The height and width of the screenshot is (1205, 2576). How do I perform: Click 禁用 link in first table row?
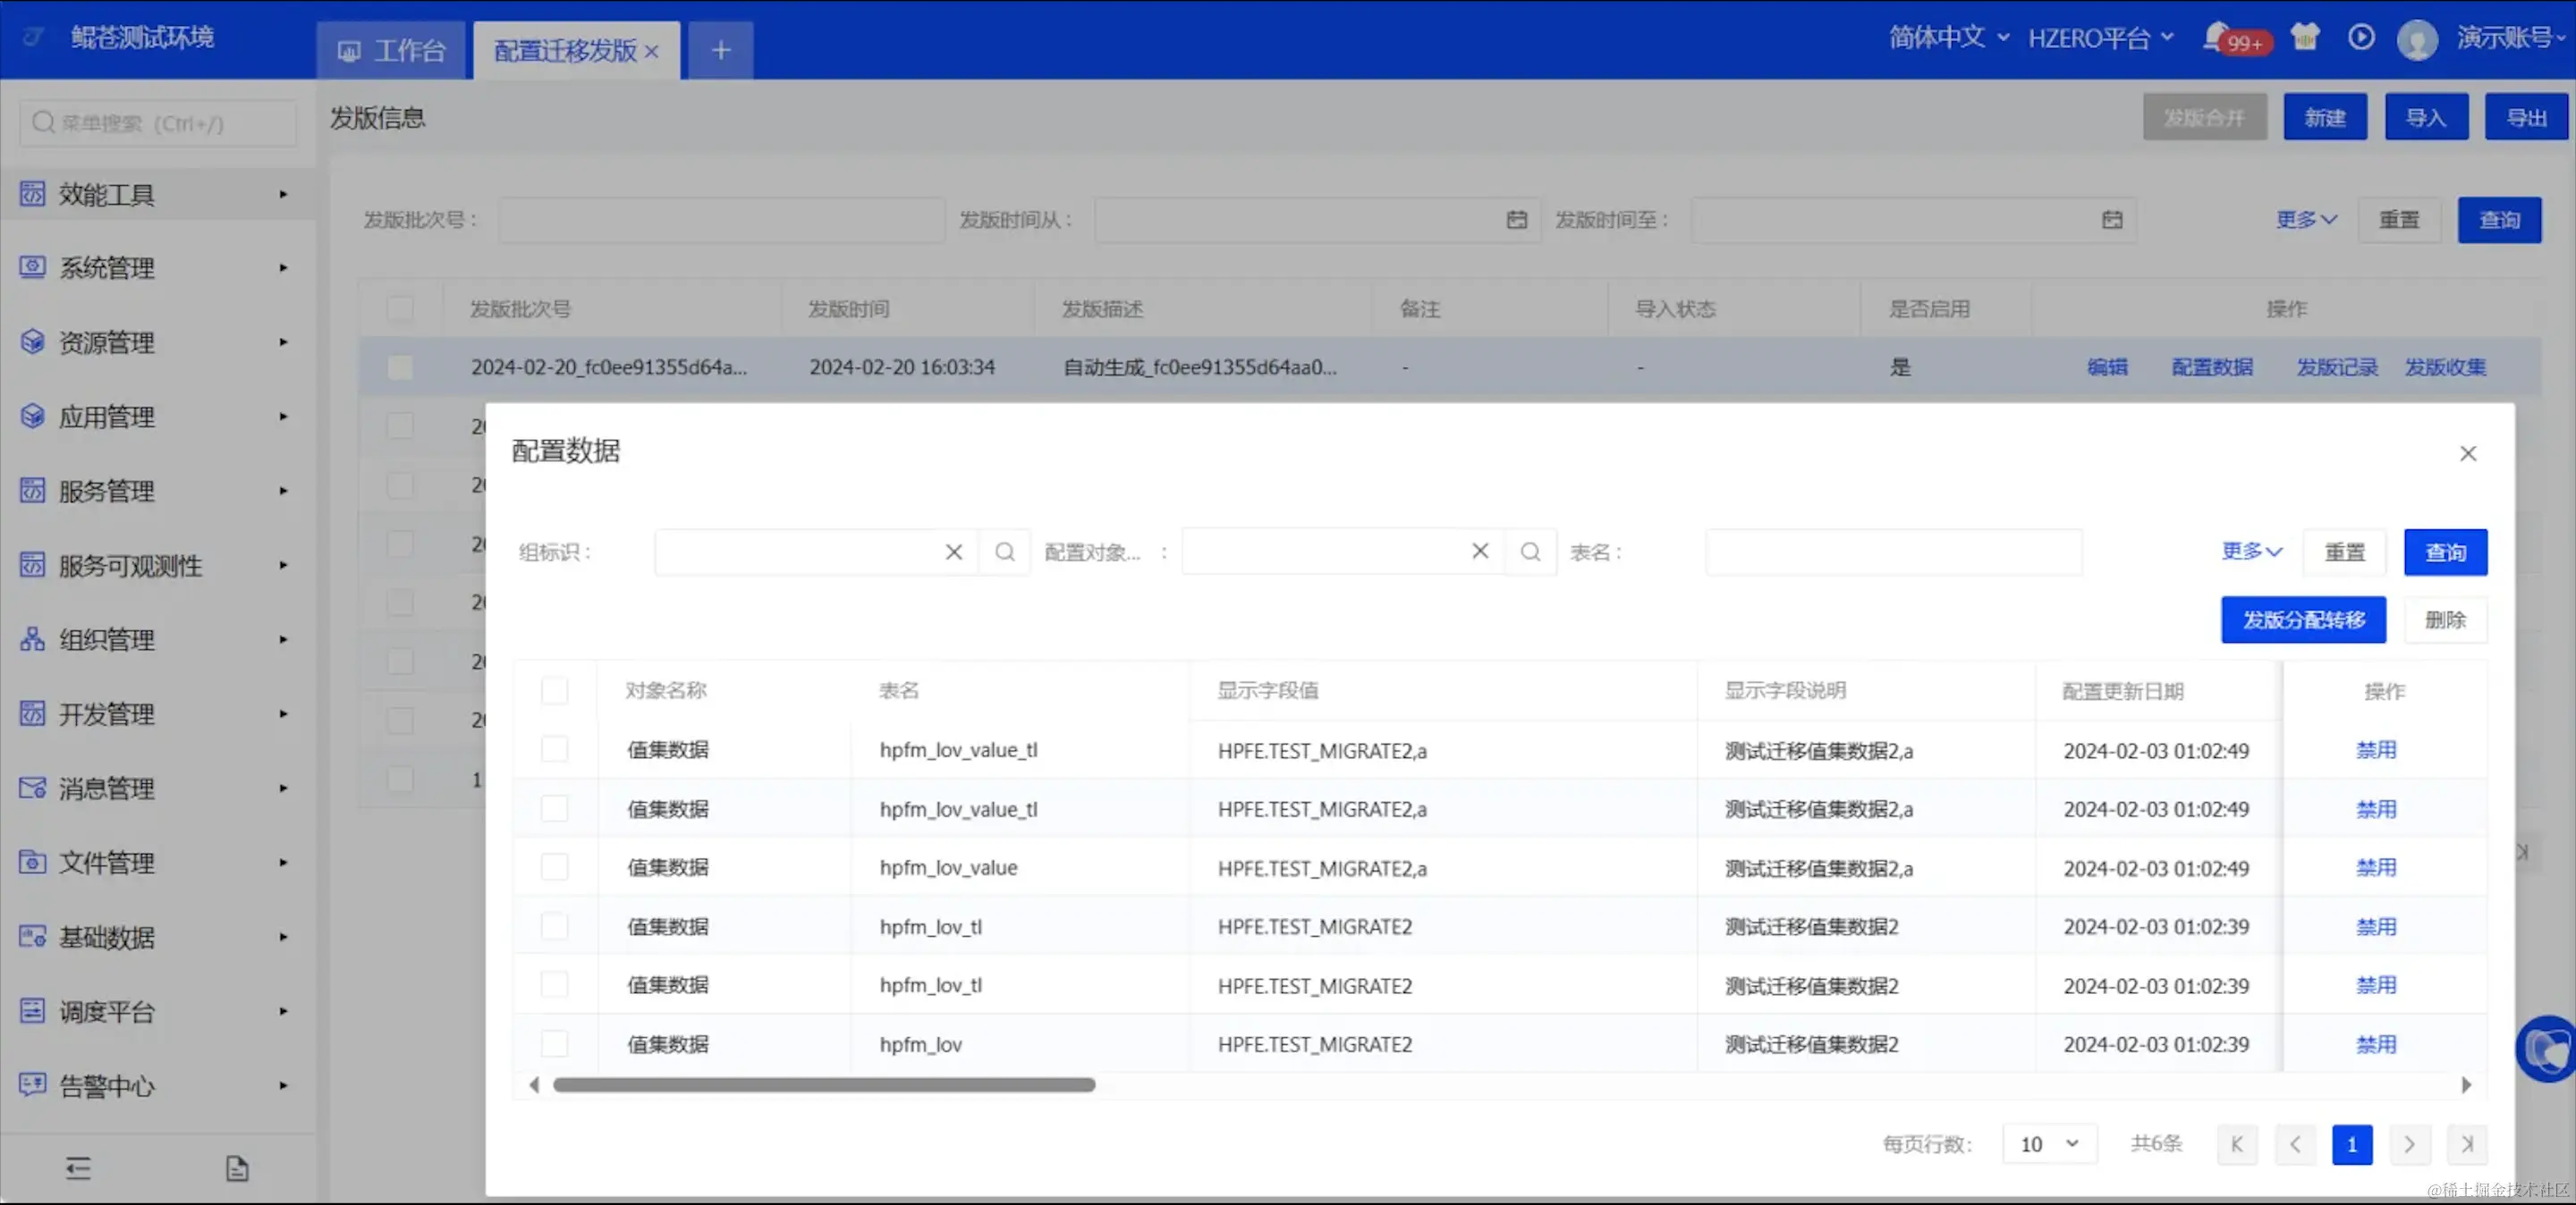(2376, 750)
